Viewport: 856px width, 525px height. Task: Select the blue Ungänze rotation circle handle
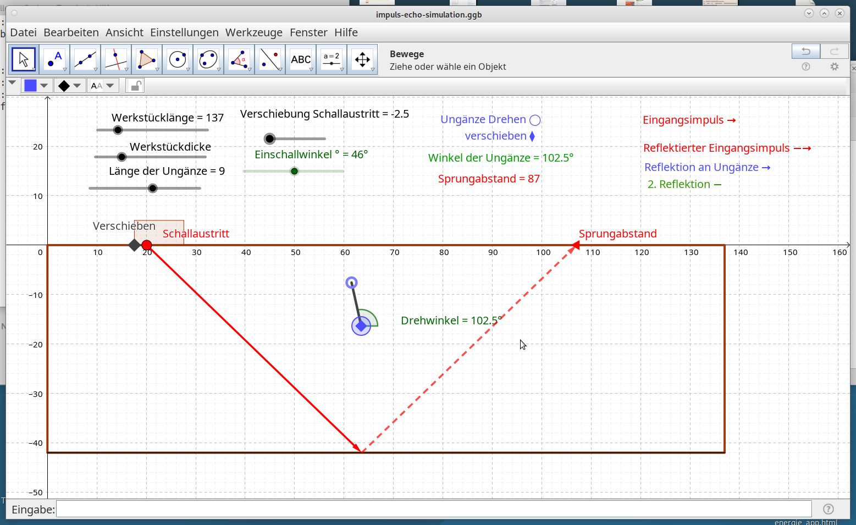pyautogui.click(x=352, y=283)
